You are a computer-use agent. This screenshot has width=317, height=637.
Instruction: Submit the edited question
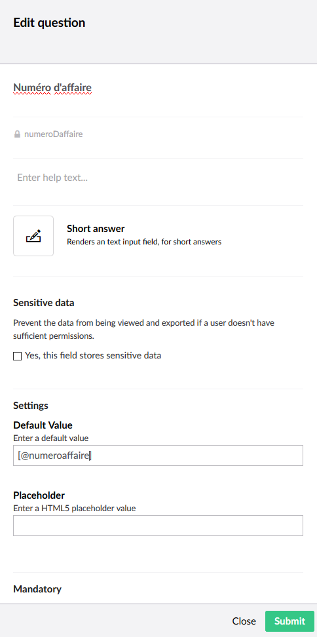pyautogui.click(x=289, y=621)
